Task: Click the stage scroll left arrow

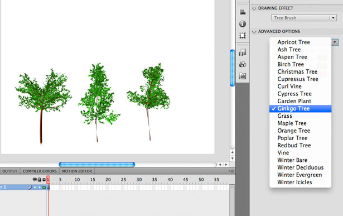Action: pos(220,164)
